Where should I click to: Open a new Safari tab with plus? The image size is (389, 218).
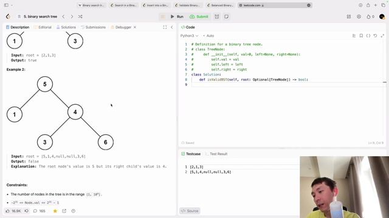point(376,5)
